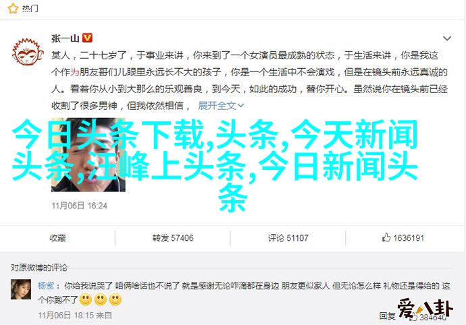Image resolution: width=466 pixels, height=325 pixels.
Task: Open 杨紫's comment avatar
Action: pos(21,289)
